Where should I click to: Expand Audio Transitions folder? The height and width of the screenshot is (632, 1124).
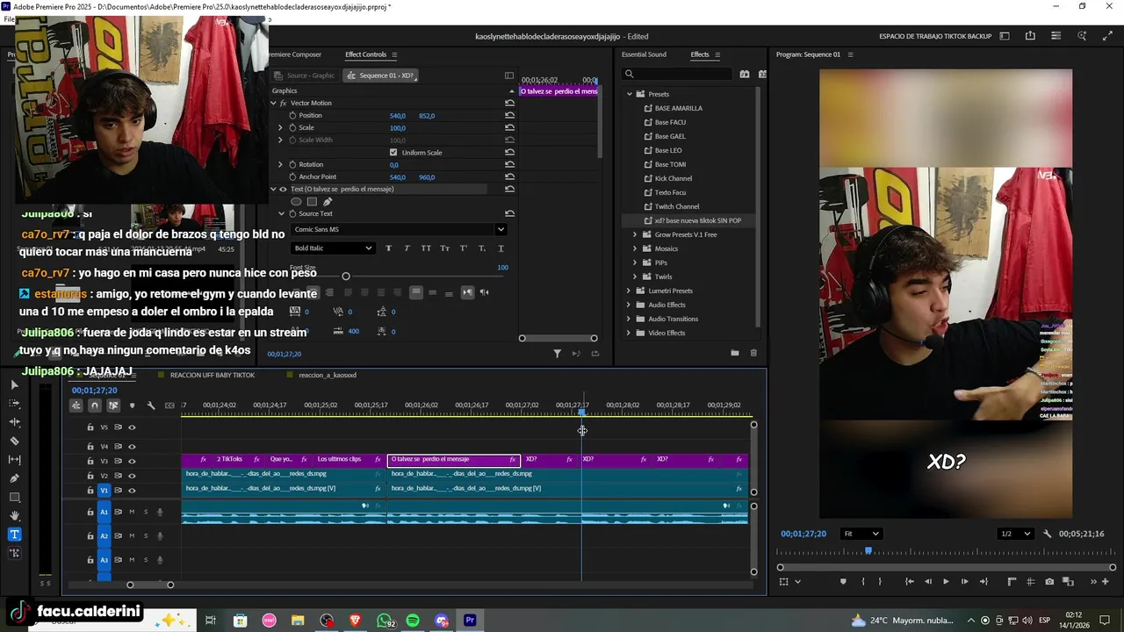pyautogui.click(x=629, y=319)
